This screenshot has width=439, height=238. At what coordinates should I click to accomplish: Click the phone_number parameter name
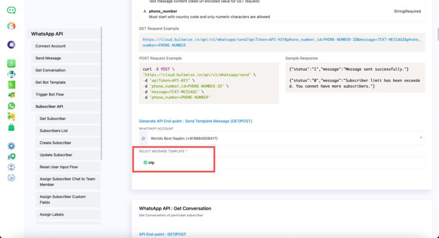[163, 11]
